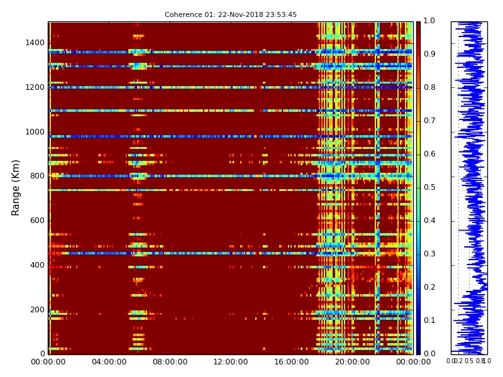Click the 16:00:00 time axis label
Viewport: 503px width, 377px height.
(x=292, y=362)
